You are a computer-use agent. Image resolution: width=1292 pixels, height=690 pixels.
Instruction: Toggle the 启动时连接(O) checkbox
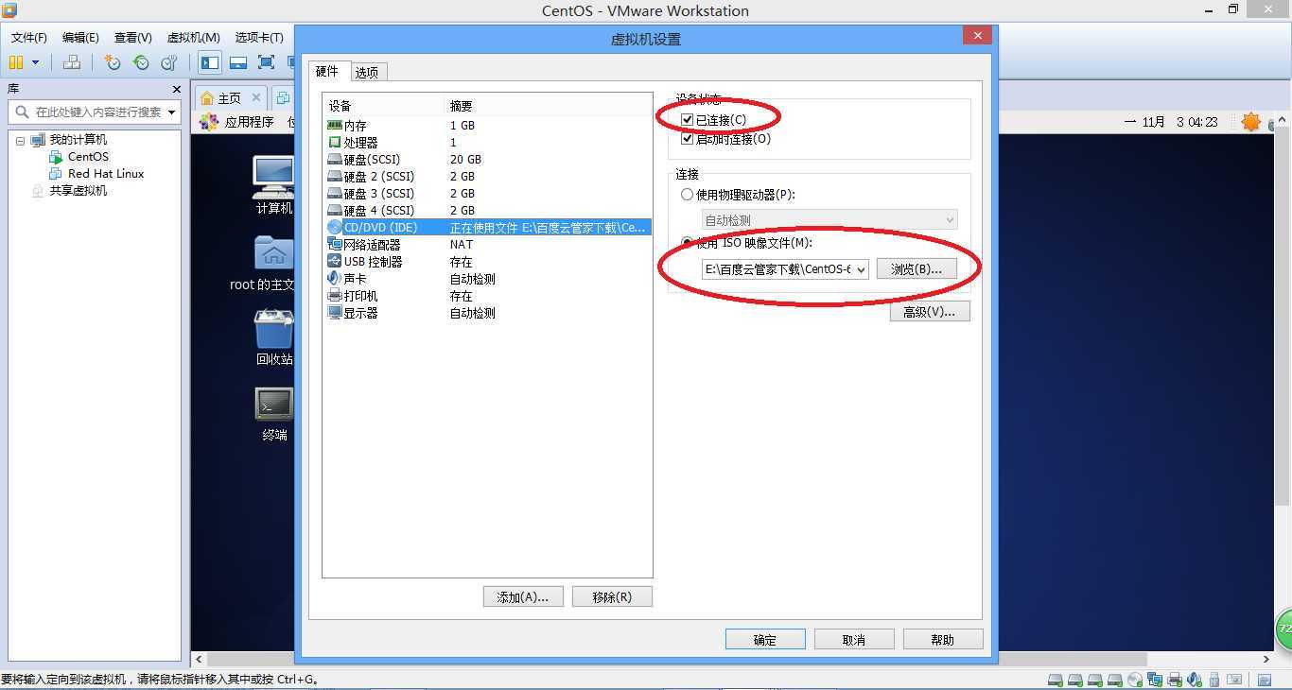[x=688, y=139]
